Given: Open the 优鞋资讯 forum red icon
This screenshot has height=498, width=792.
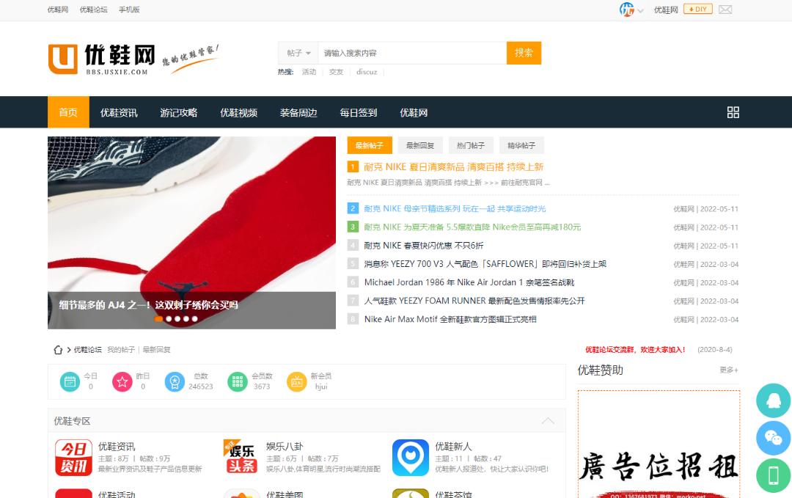Looking at the screenshot, I should (73, 458).
